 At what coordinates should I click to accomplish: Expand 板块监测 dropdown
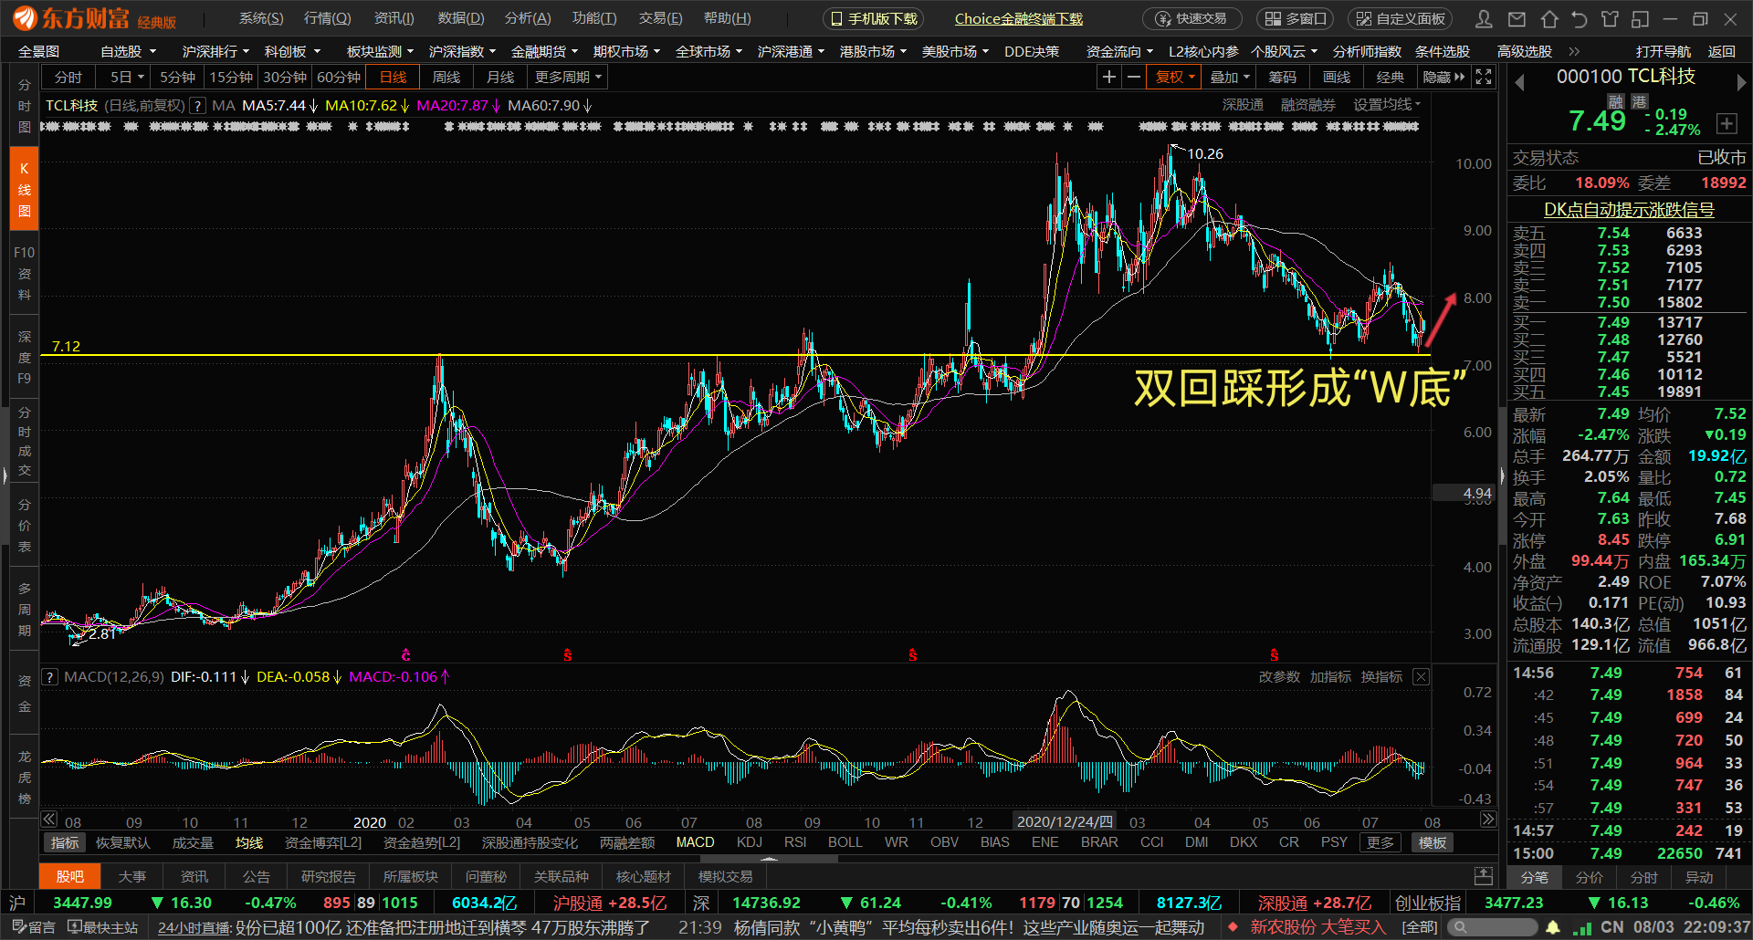tap(380, 52)
